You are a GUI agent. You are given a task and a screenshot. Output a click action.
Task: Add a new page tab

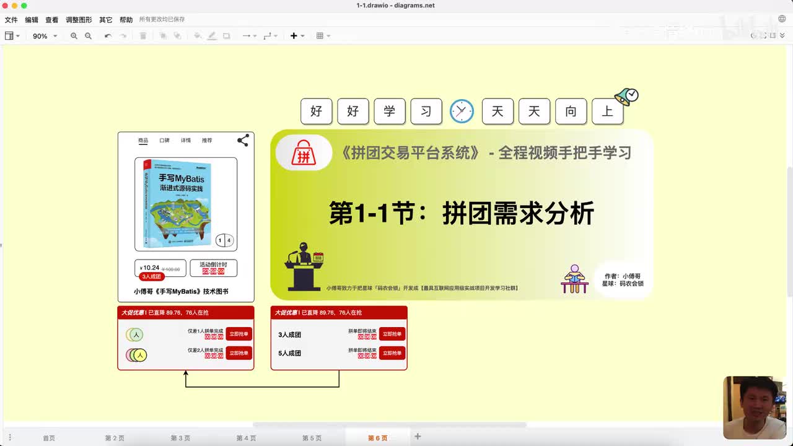[x=418, y=437]
